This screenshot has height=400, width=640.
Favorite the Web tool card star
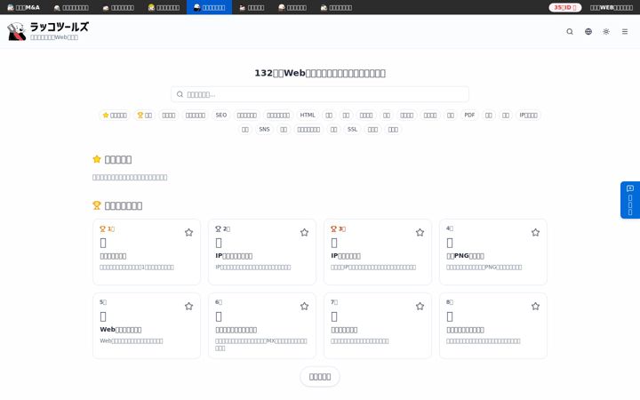[x=188, y=306]
